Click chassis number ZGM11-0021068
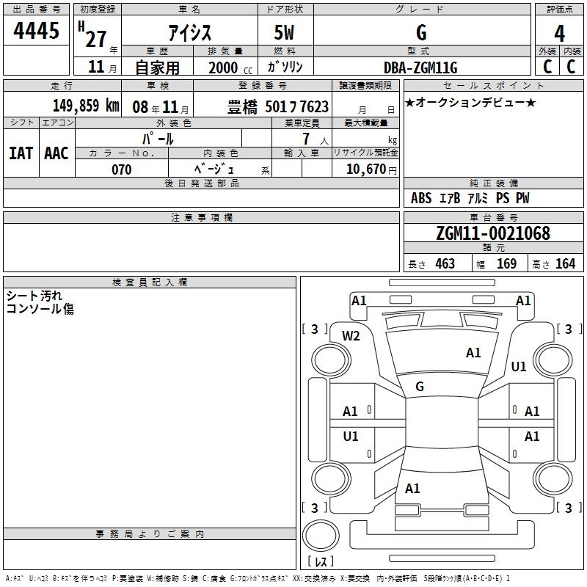 (493, 233)
